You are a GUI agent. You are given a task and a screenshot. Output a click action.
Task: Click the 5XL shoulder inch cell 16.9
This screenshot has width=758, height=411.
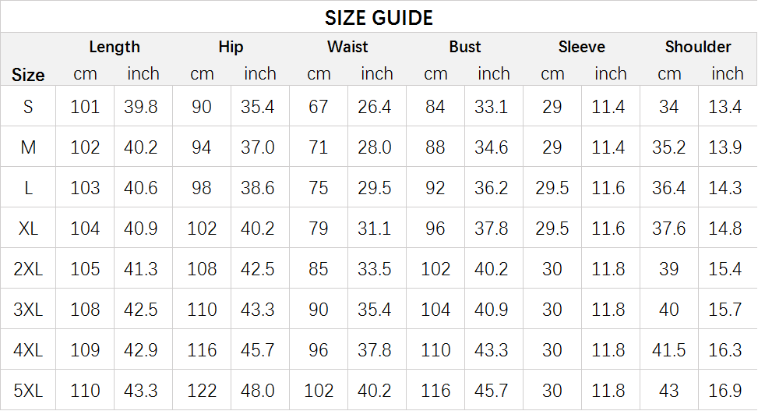(x=725, y=391)
